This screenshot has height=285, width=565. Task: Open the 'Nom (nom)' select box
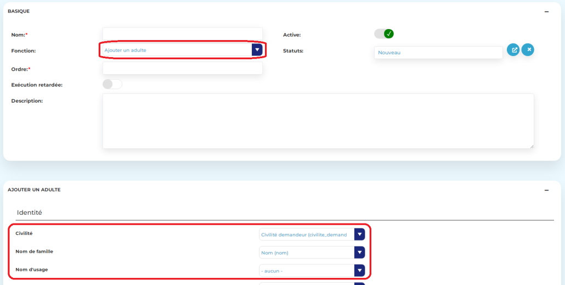point(306,253)
